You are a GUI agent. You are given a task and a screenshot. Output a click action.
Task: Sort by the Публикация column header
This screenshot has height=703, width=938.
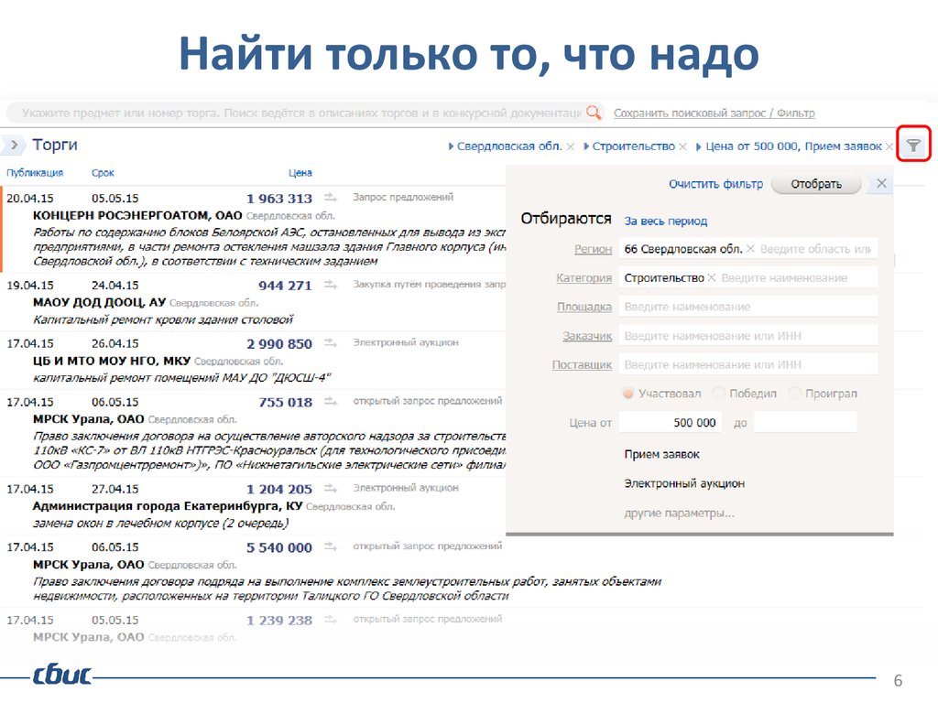[x=35, y=172]
